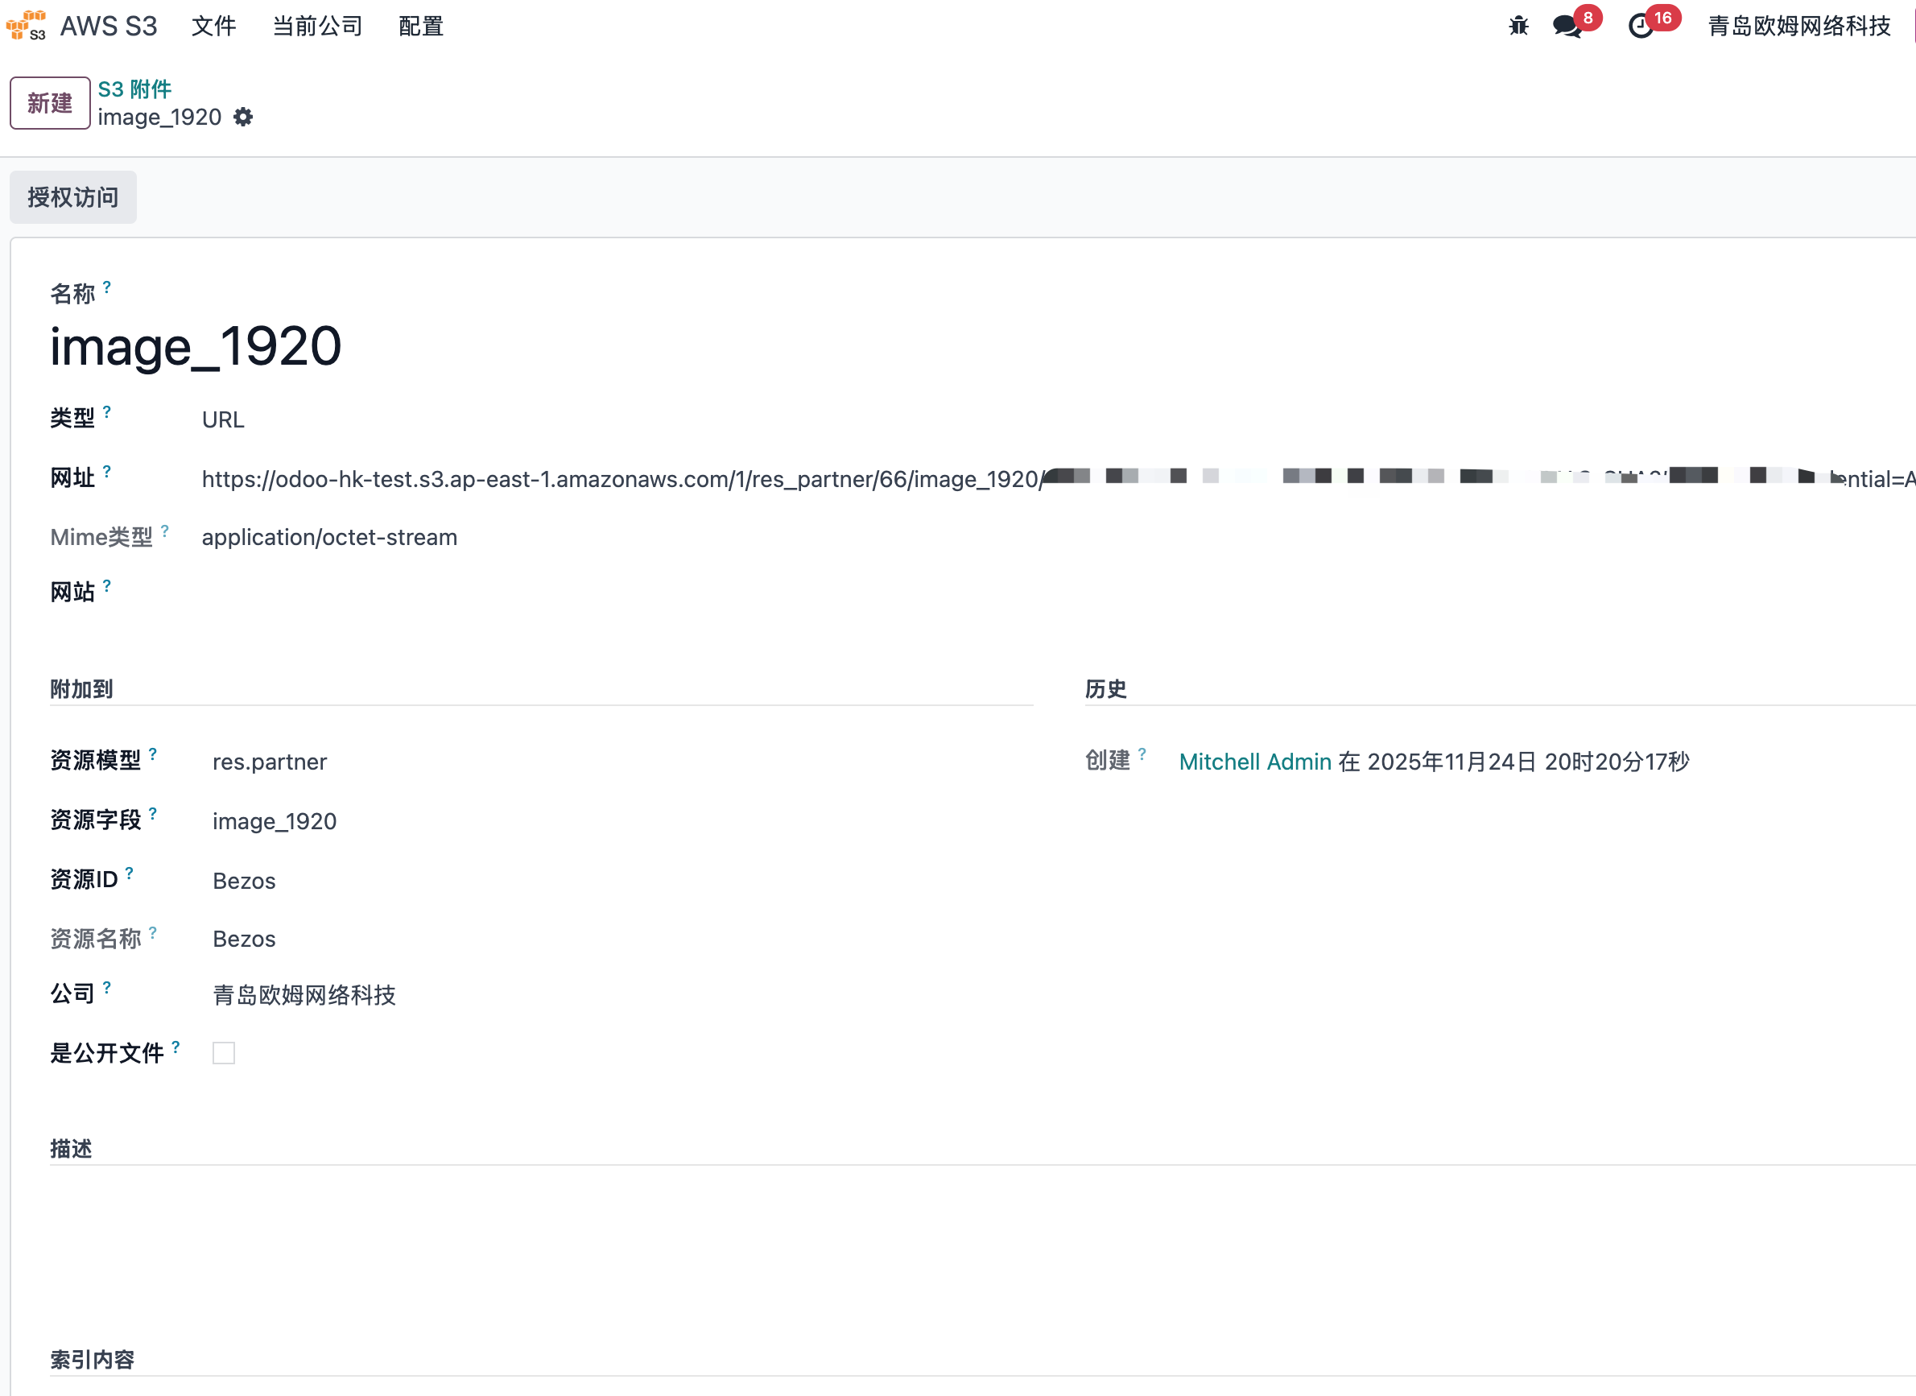Show help tooltip for 网站 field
1916x1396 pixels.
coord(106,585)
